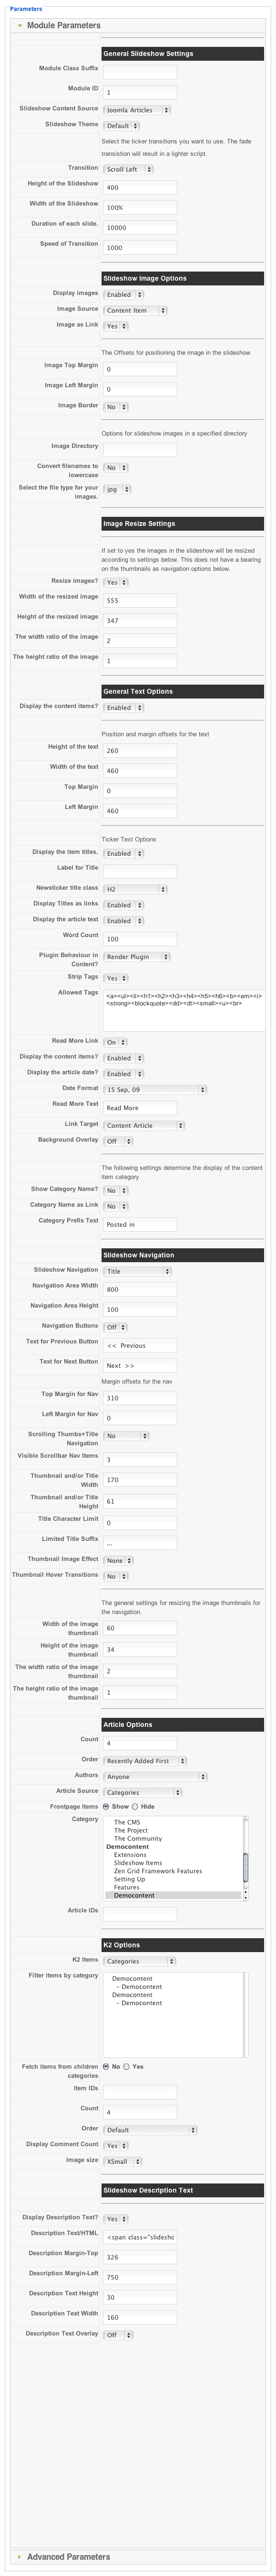Open the Slideshow Content Source dropdown
Viewport: 276px width, 2576px height.
[136, 110]
